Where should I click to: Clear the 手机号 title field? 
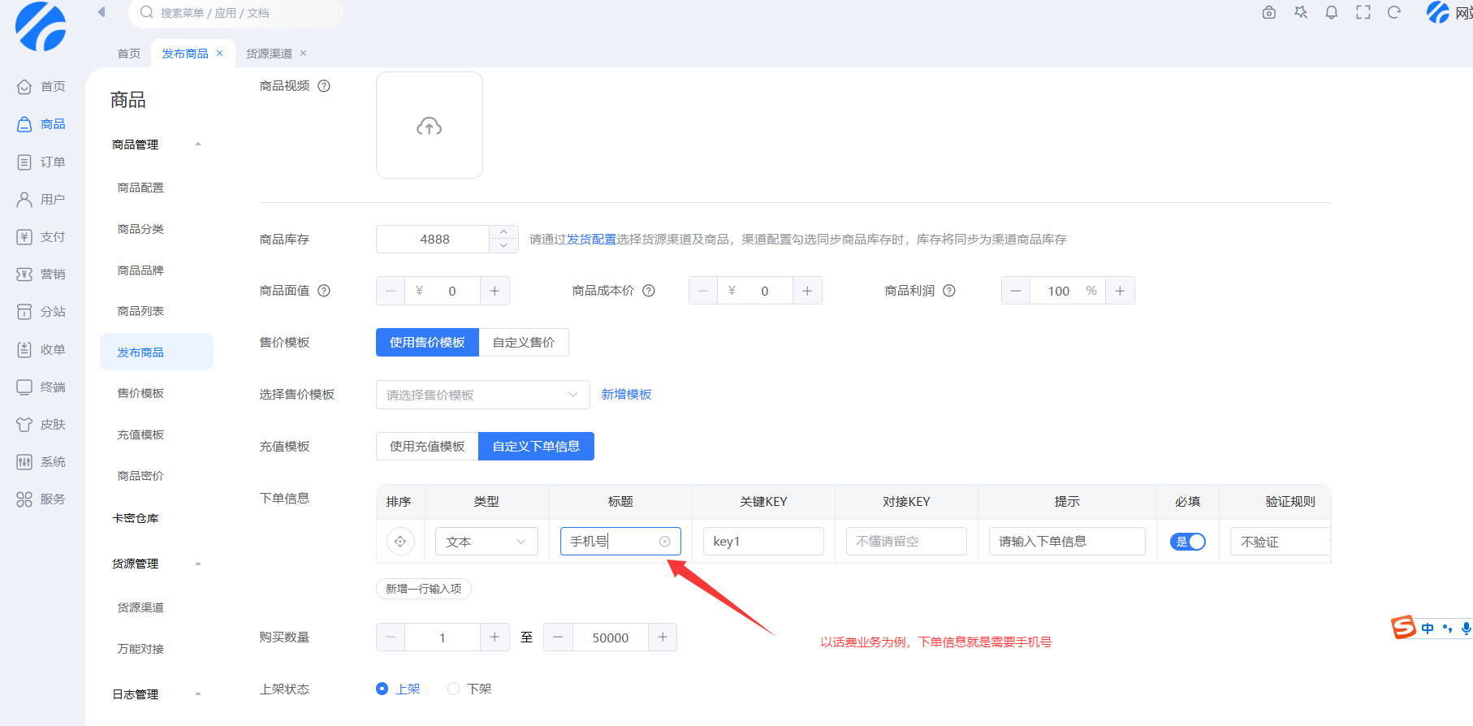664,542
